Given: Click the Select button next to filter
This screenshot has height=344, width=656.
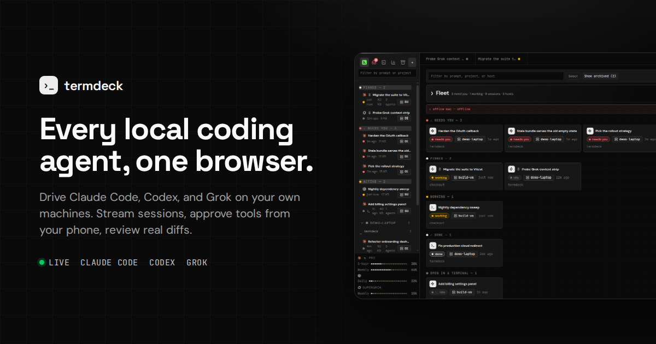Looking at the screenshot, I should click(x=573, y=76).
